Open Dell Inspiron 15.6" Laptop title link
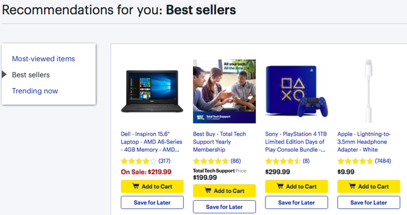Screen dimensions: 407x215 click(151, 142)
